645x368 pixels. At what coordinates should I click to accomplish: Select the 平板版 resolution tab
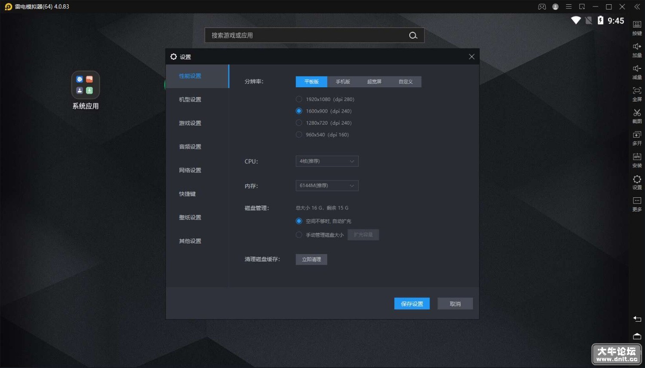311,82
